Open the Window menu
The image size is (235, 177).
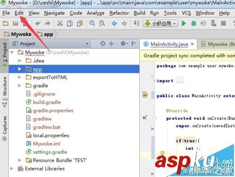tap(205, 13)
